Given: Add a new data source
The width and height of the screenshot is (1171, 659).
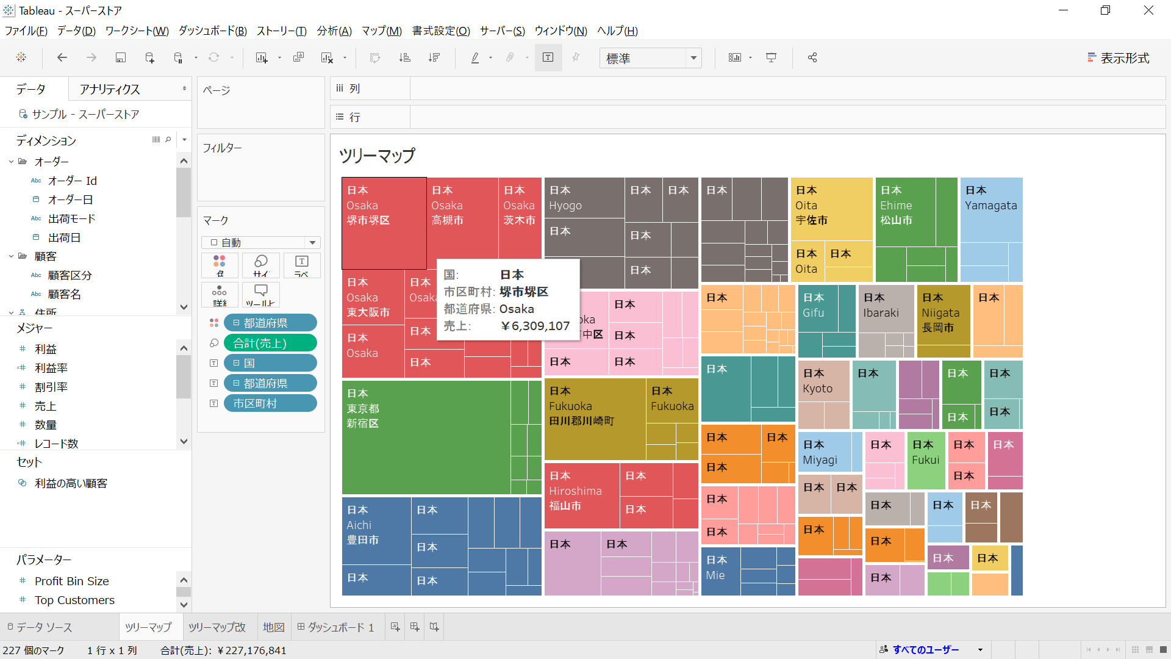Looking at the screenshot, I should pos(149,57).
